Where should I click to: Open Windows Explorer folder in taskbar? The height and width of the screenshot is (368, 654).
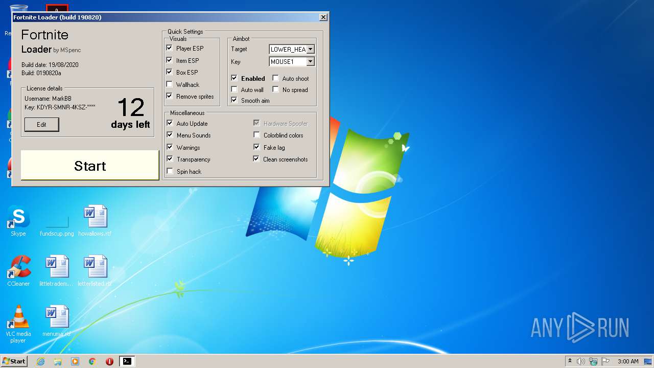tap(58, 361)
